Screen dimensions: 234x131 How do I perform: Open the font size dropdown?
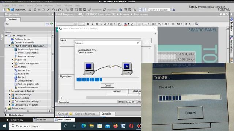[x=83, y=24]
